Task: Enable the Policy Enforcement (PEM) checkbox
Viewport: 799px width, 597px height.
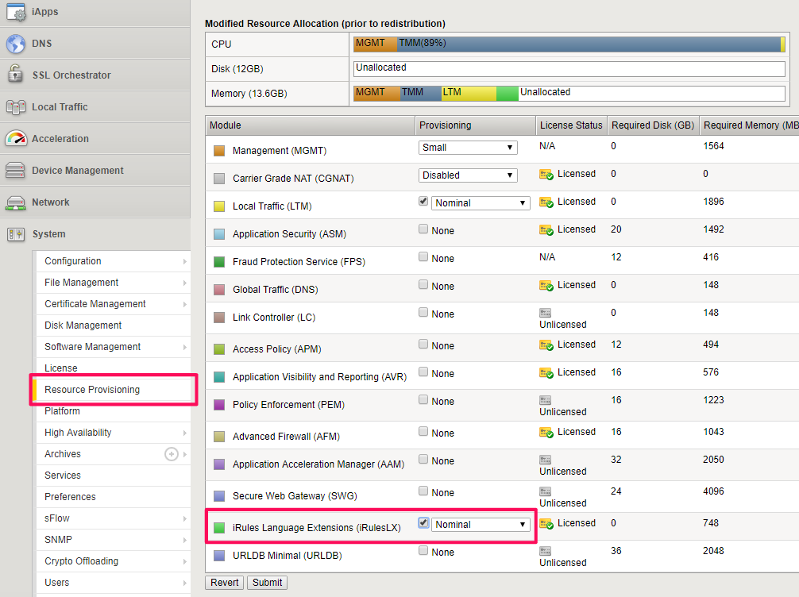Action: click(x=423, y=399)
